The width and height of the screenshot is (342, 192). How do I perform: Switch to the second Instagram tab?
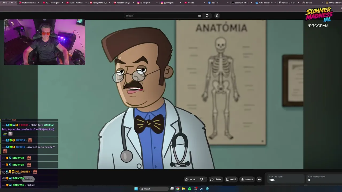tap(171, 3)
